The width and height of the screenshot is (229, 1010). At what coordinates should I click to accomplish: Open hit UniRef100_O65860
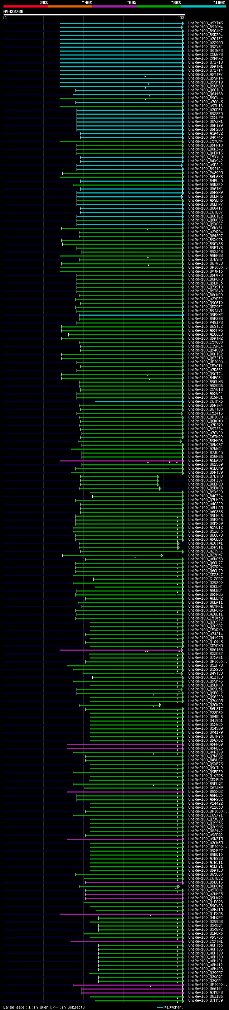coord(205,874)
